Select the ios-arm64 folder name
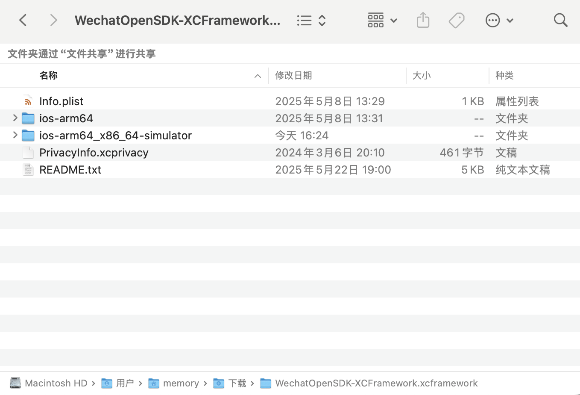 pos(66,118)
